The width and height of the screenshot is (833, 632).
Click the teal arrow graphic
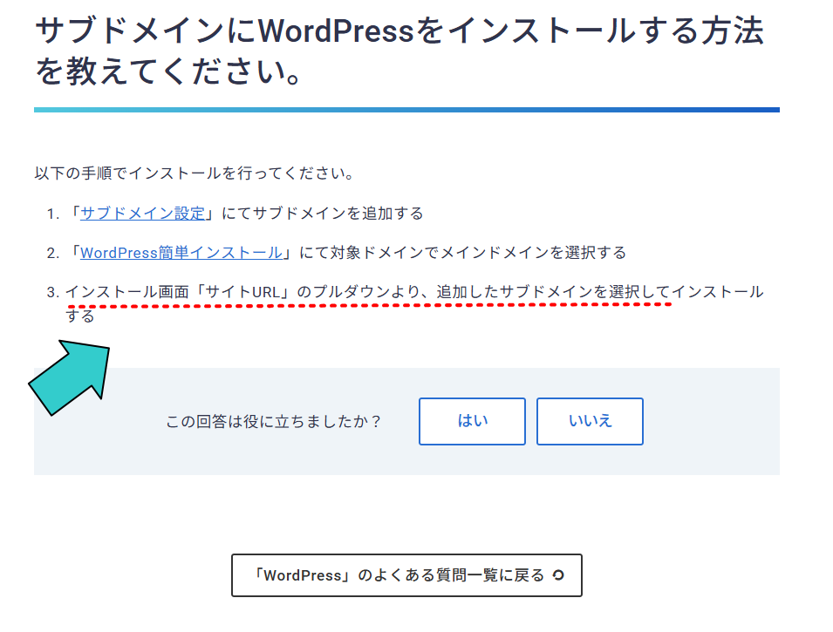73,377
